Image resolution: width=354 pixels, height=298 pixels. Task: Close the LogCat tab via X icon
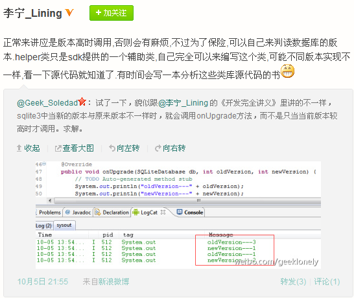pos(163,212)
